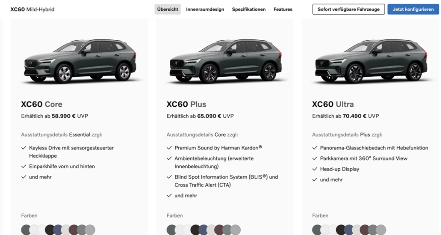Choose the black color swatch for XC60 Plus
The height and width of the screenshot is (235, 441).
point(196,229)
